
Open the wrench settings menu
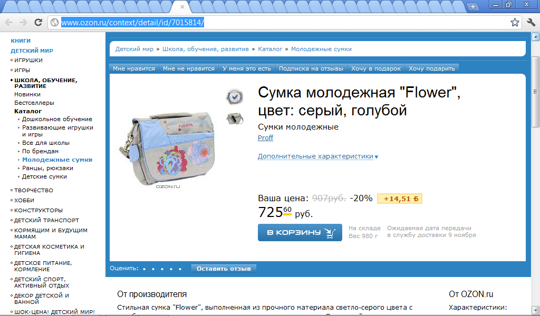click(x=531, y=23)
